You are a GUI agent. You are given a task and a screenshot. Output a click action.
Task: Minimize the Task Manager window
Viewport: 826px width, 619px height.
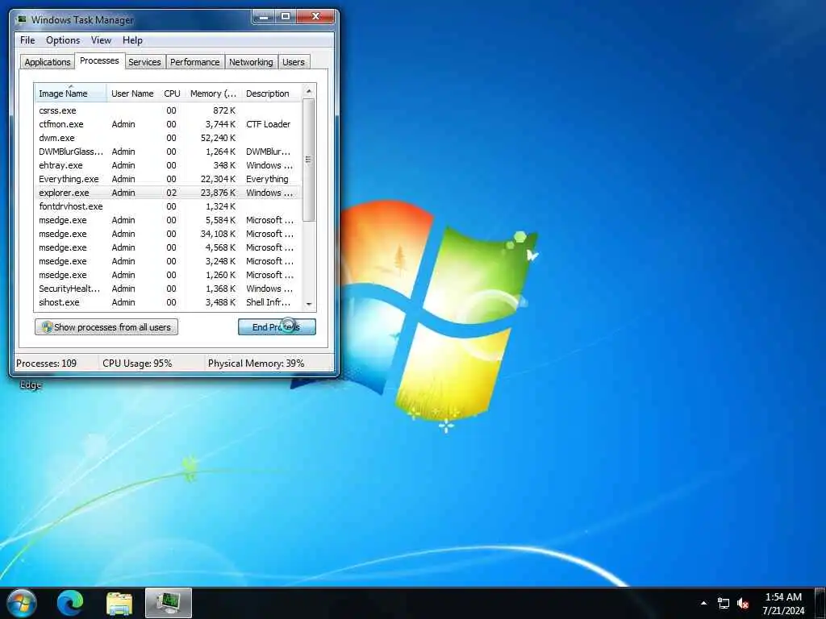264,17
